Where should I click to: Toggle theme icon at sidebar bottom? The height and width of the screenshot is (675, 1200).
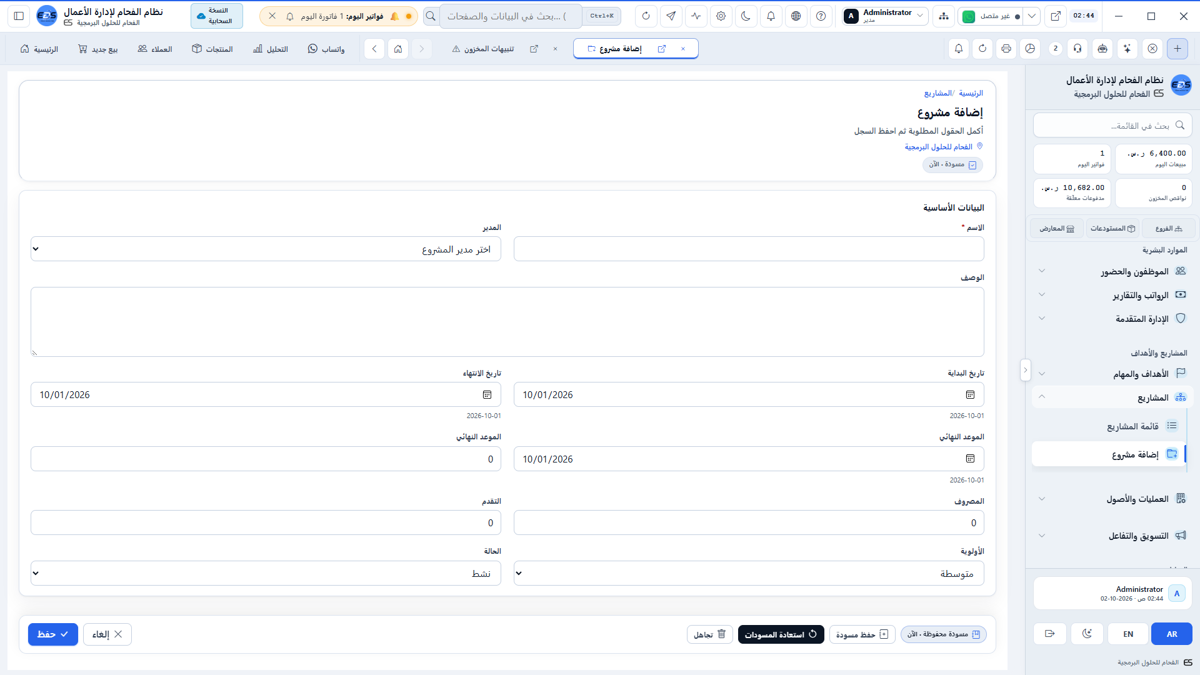tap(1087, 634)
